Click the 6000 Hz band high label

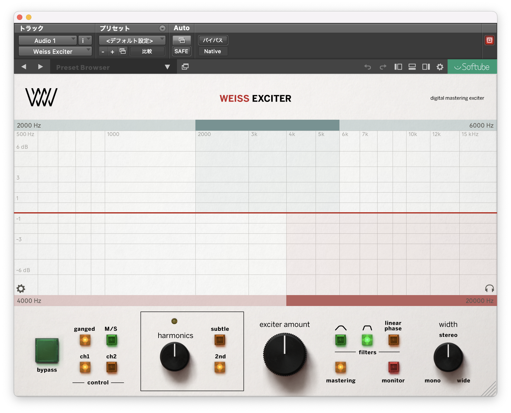click(x=481, y=125)
